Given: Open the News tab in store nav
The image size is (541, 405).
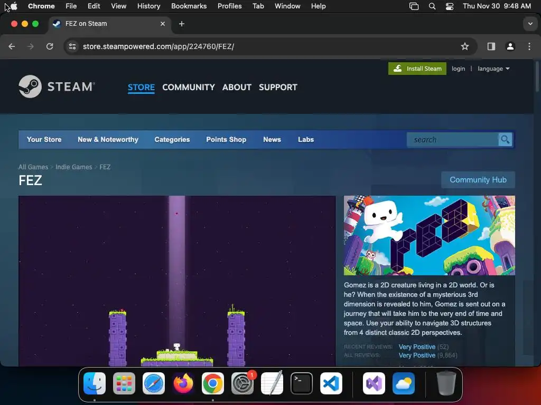Looking at the screenshot, I should (x=272, y=139).
